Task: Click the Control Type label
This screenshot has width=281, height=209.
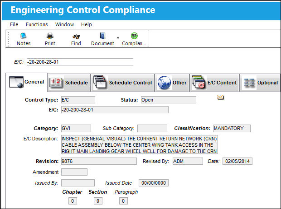Action: [41, 100]
